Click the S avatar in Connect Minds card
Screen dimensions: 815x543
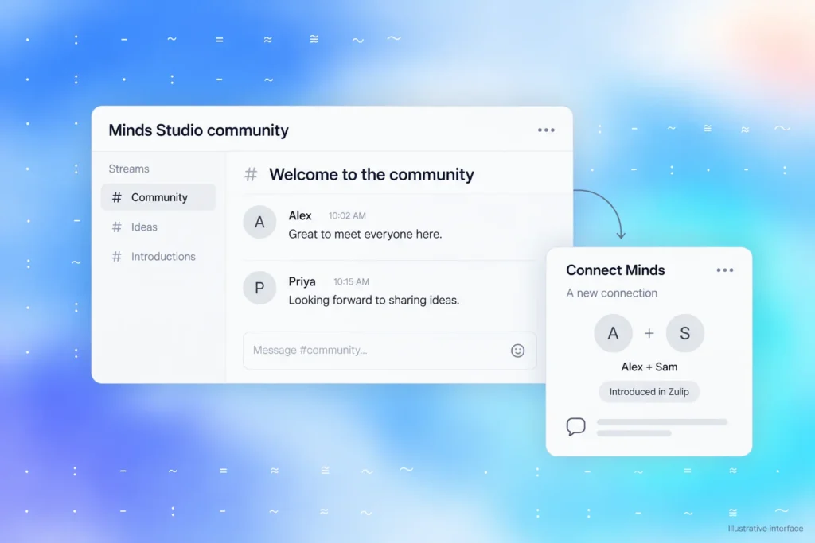pyautogui.click(x=685, y=333)
